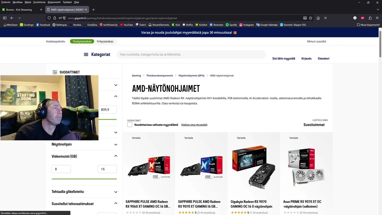The image size is (382, 215).
Task: Open the Google Kääntäjä bookmark
Action: pos(267,25)
